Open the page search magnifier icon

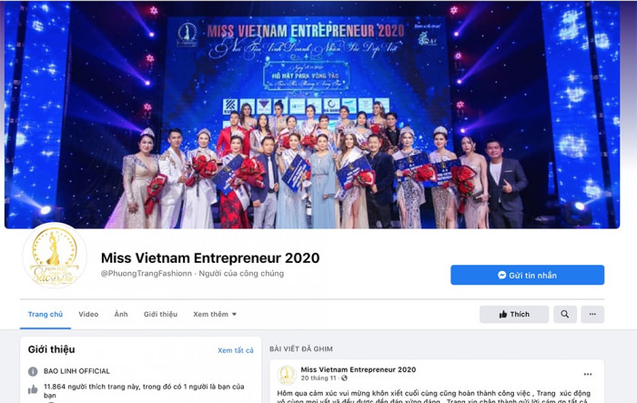pos(565,314)
